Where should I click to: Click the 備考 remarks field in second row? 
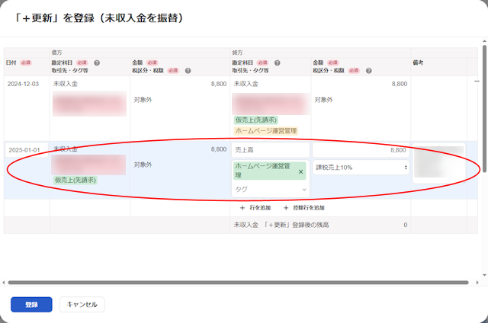(438, 162)
